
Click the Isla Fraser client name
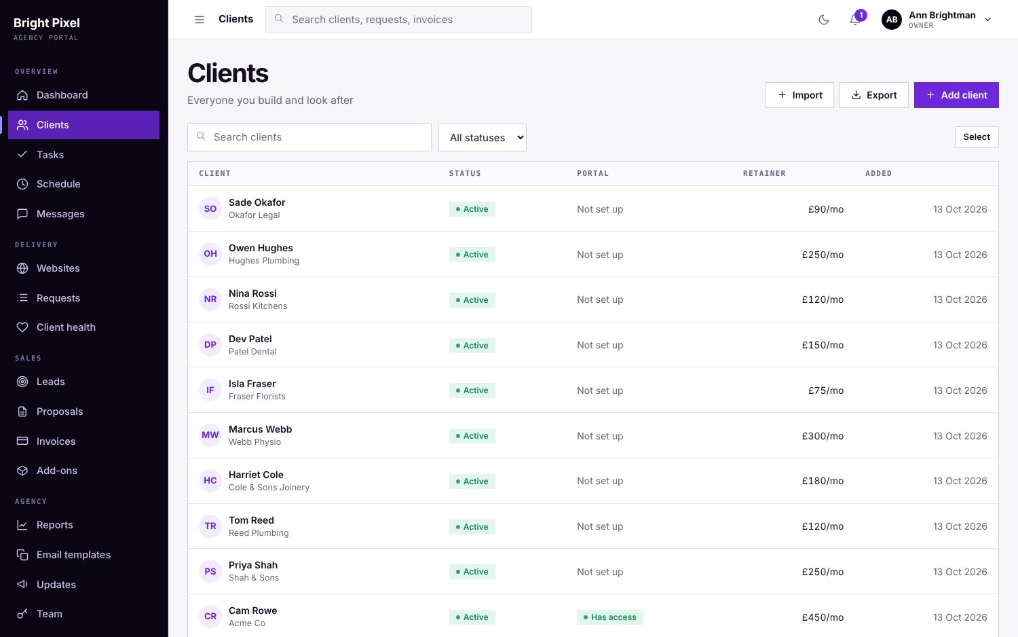(x=252, y=384)
